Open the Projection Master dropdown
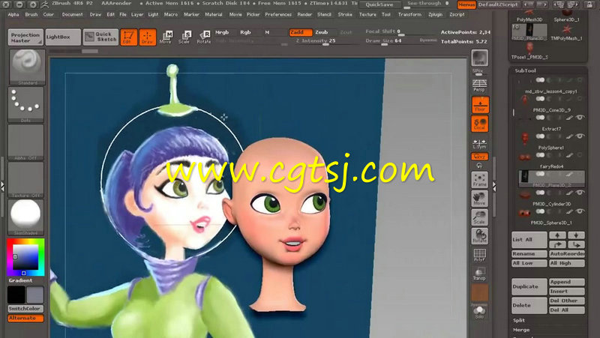This screenshot has height=338, width=600. [x=25, y=37]
